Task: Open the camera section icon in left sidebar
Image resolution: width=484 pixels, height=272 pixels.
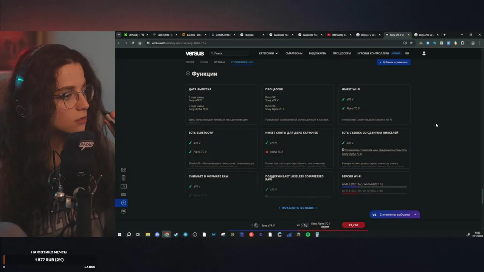Action: (124, 170)
